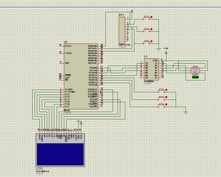The height and width of the screenshot is (177, 221).
Task: Click the LCD1 component label
Action: pos(39,169)
